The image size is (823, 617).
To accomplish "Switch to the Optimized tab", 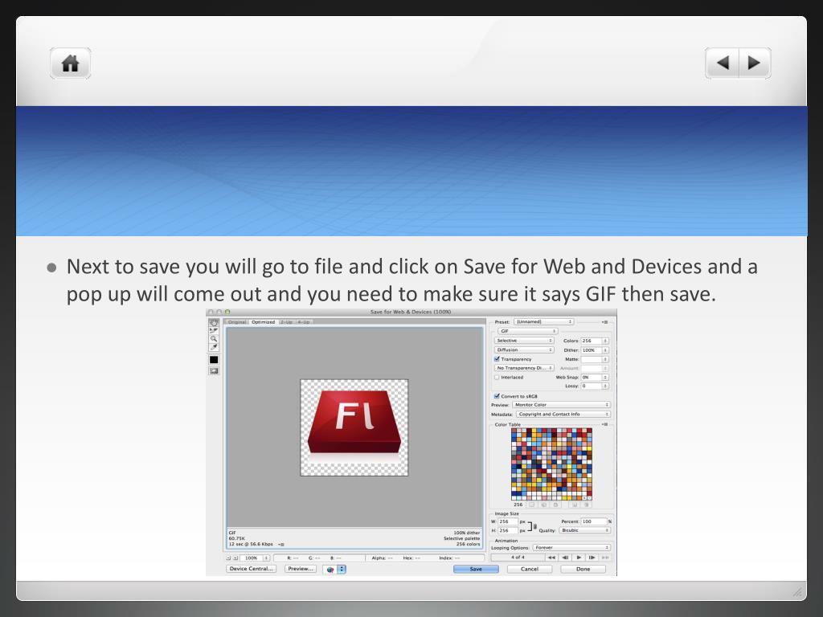I will click(263, 322).
